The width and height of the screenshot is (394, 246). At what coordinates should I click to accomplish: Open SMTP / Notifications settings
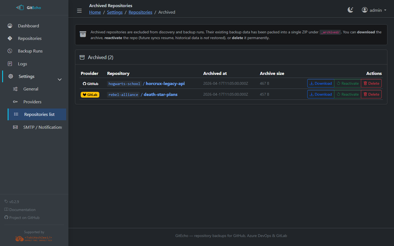(x=42, y=127)
